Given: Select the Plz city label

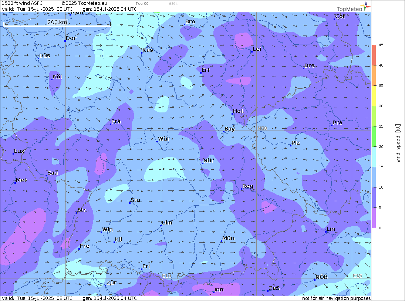Looking at the screenshot, I should coord(296,143).
